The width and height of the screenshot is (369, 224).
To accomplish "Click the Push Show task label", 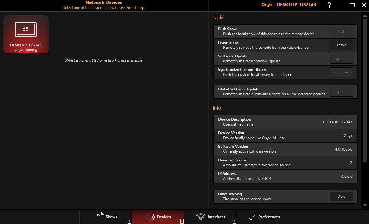I will [227, 29].
